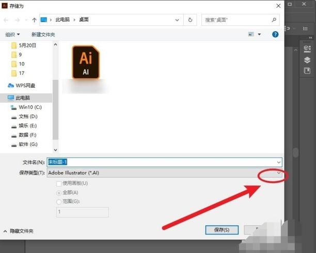Collapse the Illustrator panel dock arrows
Viewport: 316px width, 253px height.
(x=310, y=38)
